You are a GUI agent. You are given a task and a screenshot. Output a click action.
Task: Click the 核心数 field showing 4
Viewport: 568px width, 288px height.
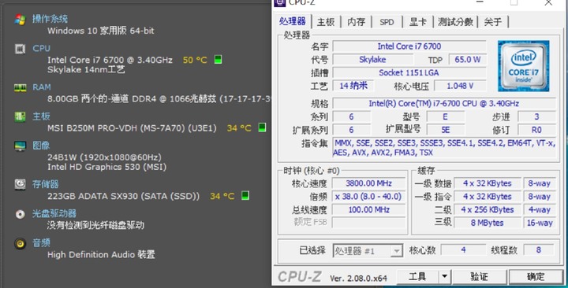(x=463, y=250)
